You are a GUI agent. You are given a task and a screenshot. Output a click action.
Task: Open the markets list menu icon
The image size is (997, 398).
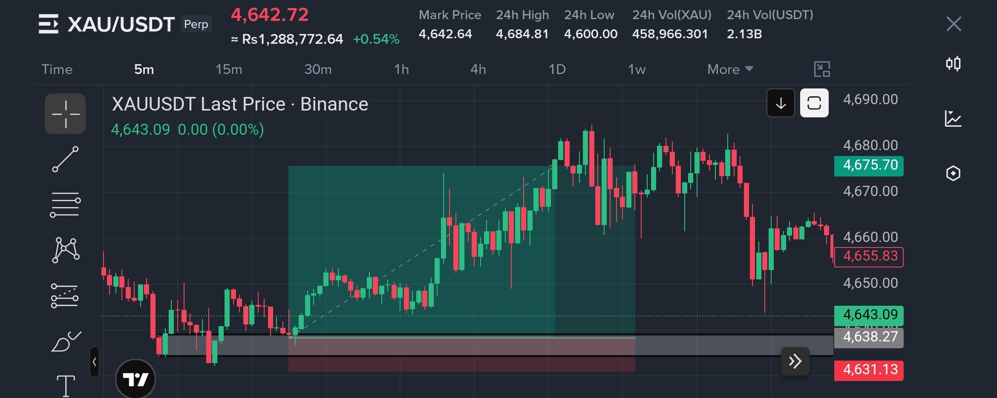pos(49,24)
